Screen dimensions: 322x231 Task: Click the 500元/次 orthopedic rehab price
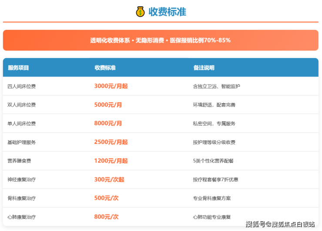coord(106,198)
